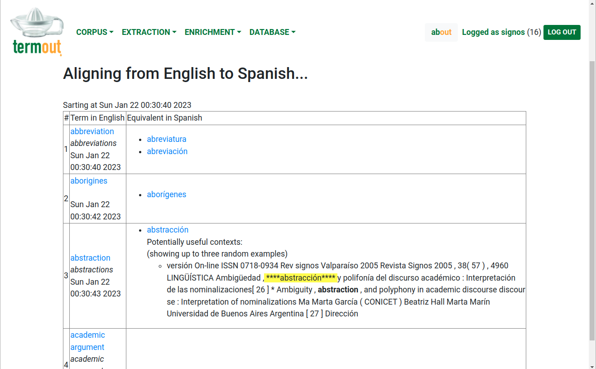Click the 'Equivalent in Spanish' column header

click(164, 118)
